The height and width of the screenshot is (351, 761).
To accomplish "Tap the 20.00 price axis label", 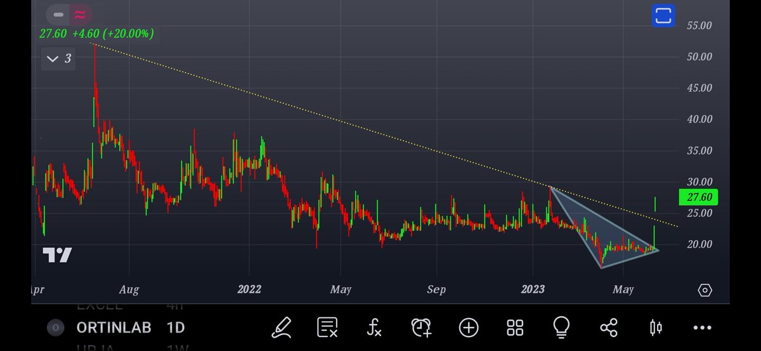I will pos(699,245).
